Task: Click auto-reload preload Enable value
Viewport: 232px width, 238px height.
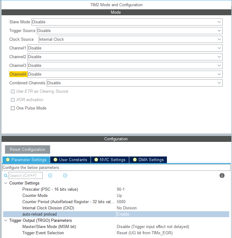Action: pos(123,214)
